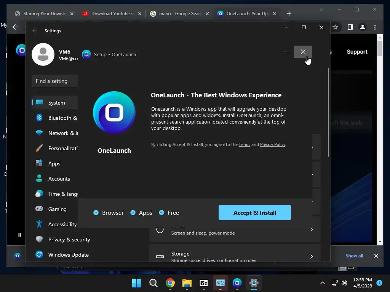Viewport: 390px width, 292px height.
Task: Open notification badge in tray
Action: pos(379,282)
